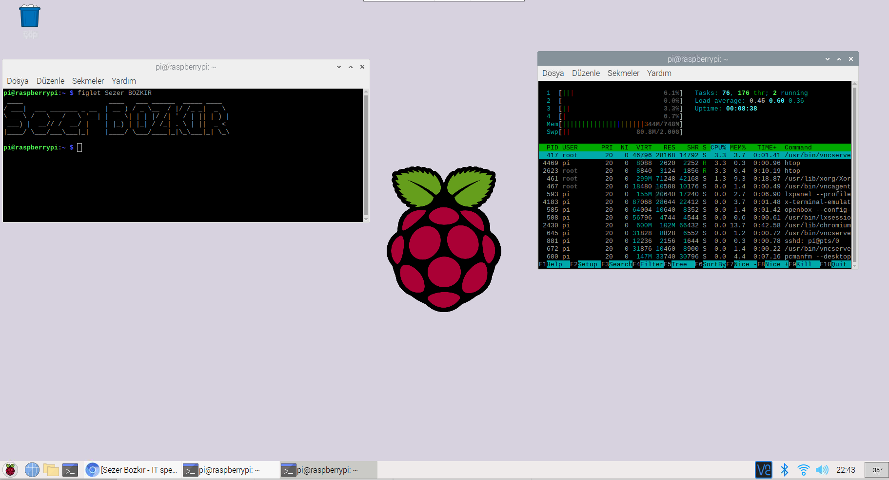Select the PID 593 lxpanel process row
Viewport: 889px width, 480px height.
point(695,194)
